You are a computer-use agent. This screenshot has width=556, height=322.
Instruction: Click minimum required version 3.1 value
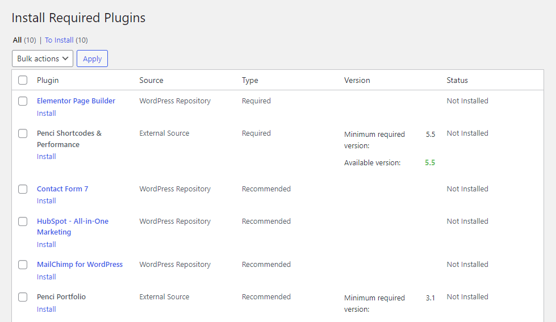[430, 298]
